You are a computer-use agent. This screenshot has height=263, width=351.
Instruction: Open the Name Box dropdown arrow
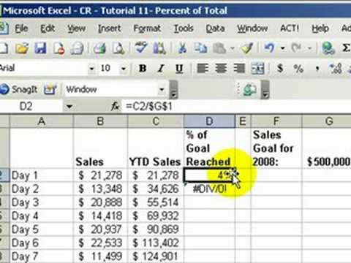(x=69, y=107)
